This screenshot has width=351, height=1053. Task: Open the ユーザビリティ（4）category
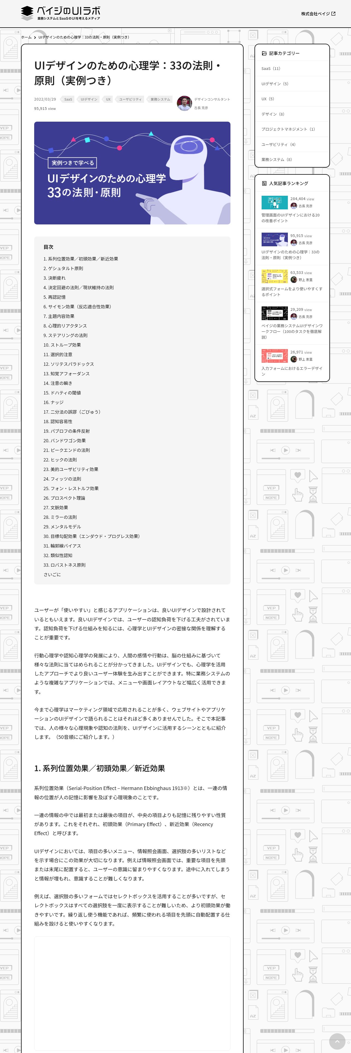292,144
